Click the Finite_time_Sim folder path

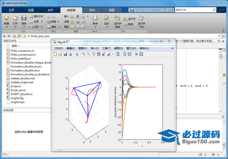pos(40,36)
